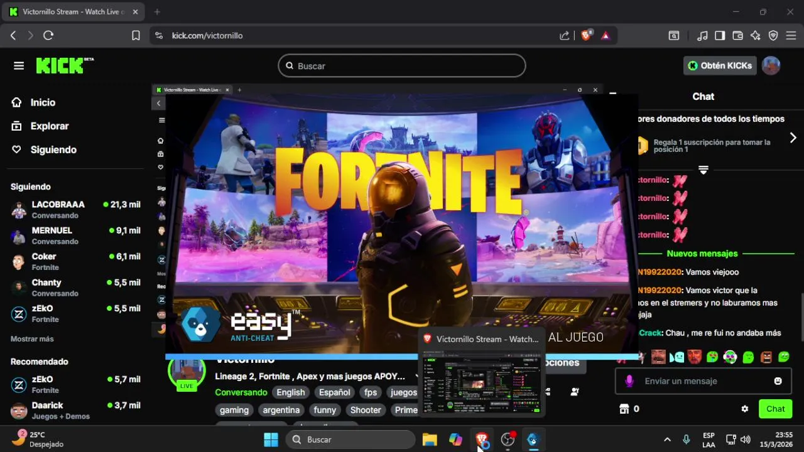Click the chat collapse arrows icon
This screenshot has height=452, width=804.
(x=703, y=170)
